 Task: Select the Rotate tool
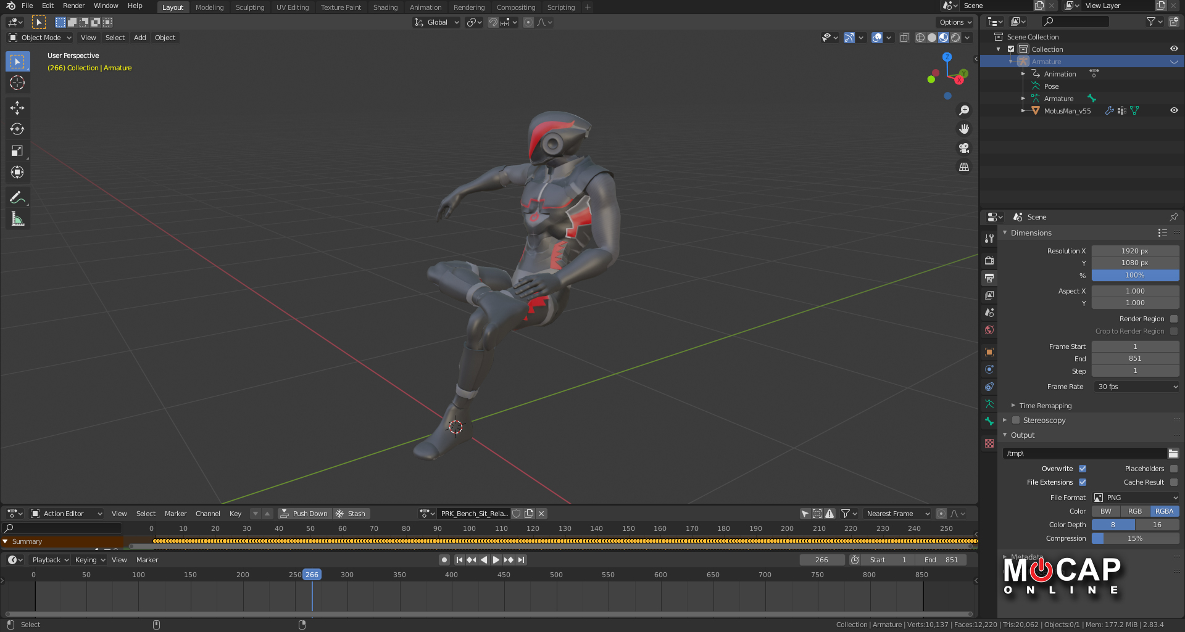(x=17, y=128)
